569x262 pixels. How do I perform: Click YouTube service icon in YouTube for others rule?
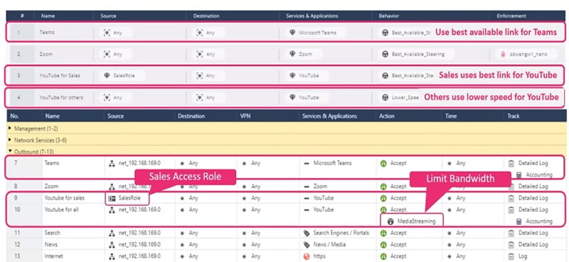[x=292, y=98]
